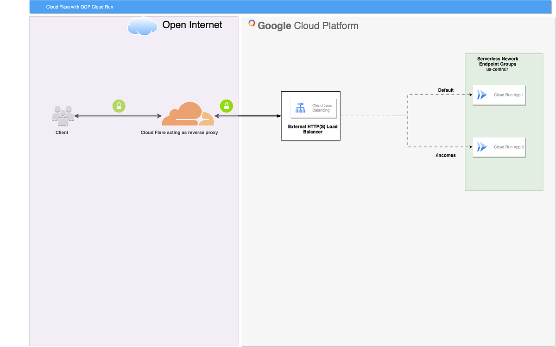Click the Default route label
Screen dimensions: 556x347
(447, 90)
